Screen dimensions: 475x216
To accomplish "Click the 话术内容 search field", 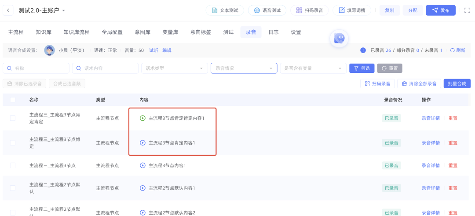I will 106,68.
